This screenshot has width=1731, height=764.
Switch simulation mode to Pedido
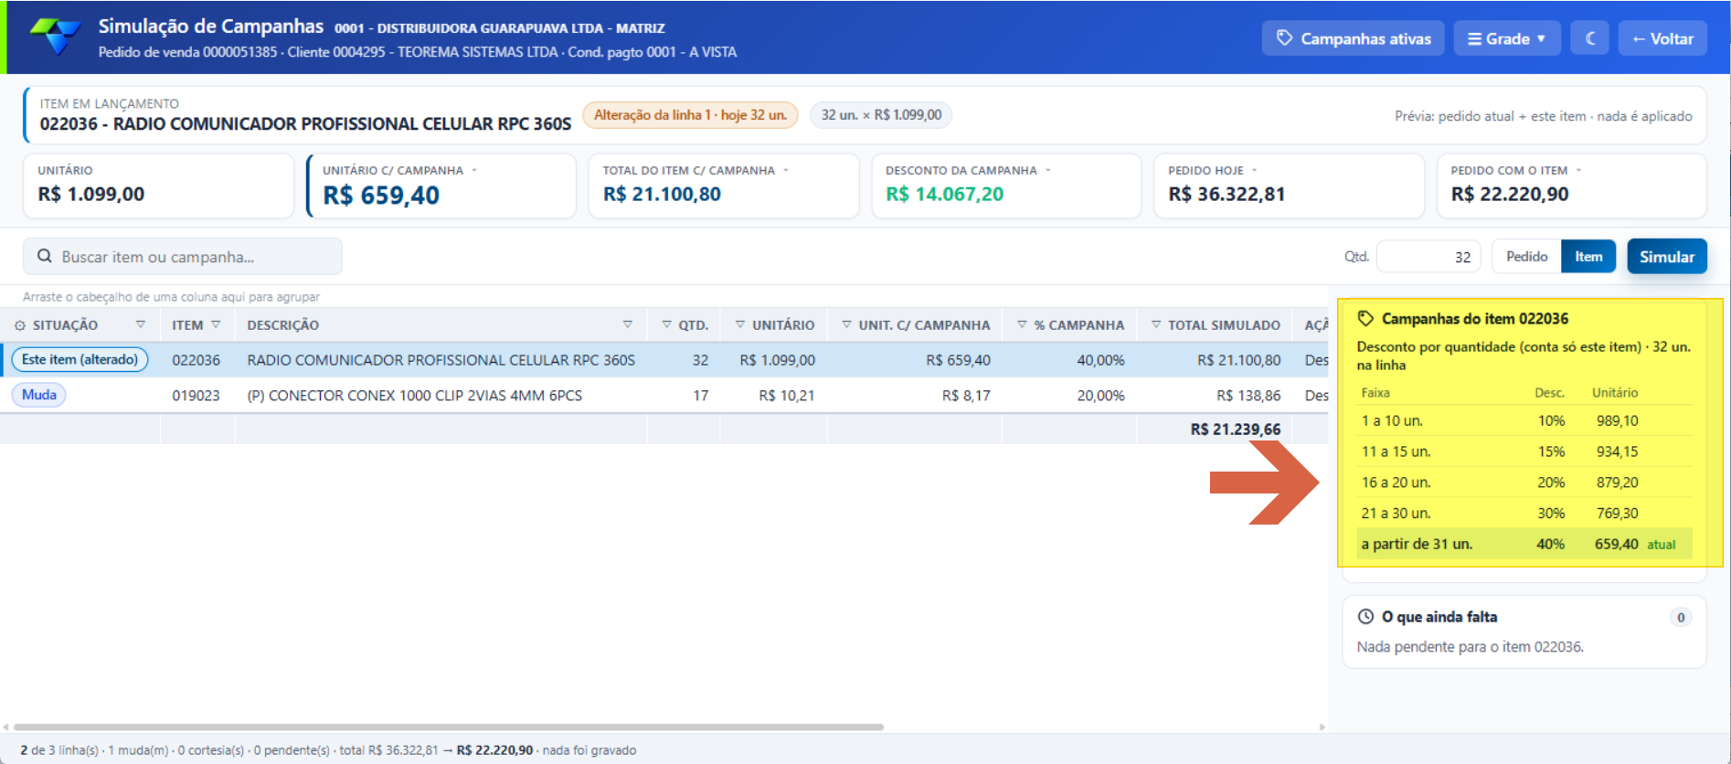pyautogui.click(x=1526, y=257)
